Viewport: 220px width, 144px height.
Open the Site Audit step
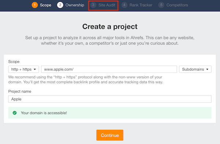(103, 5)
